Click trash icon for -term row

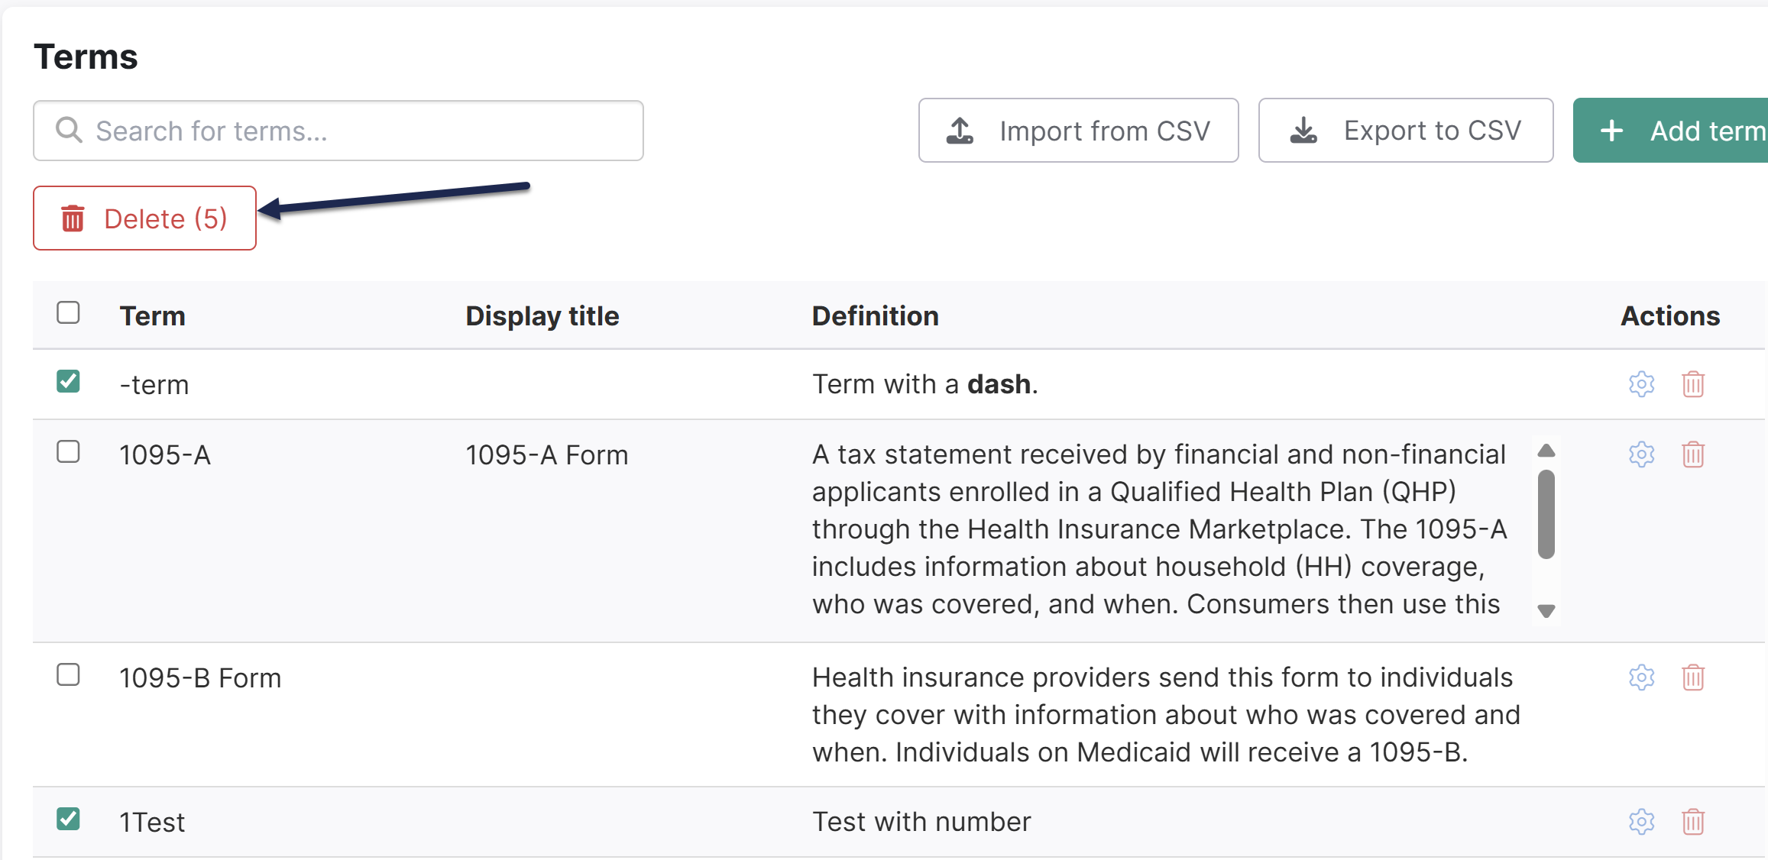[1693, 383]
